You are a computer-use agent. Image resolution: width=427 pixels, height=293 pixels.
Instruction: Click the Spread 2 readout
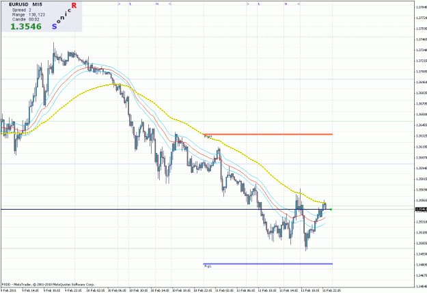(x=22, y=10)
